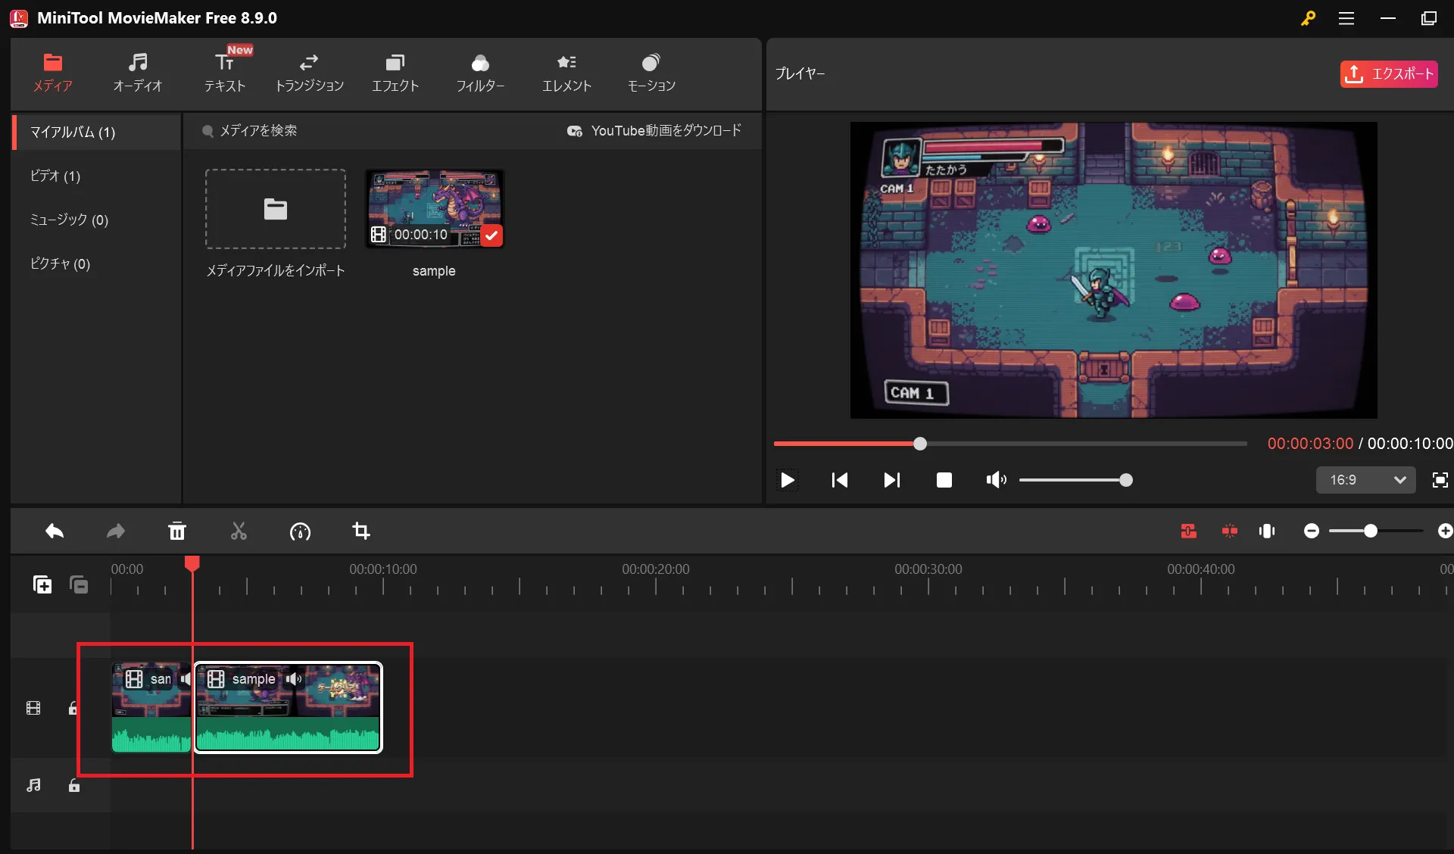1454x854 pixels.
Task: Open the エレメント tab
Action: click(566, 73)
